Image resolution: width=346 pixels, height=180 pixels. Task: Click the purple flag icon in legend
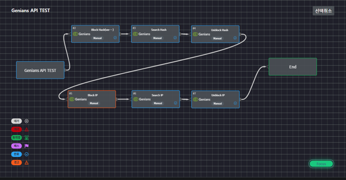[x=26, y=146]
